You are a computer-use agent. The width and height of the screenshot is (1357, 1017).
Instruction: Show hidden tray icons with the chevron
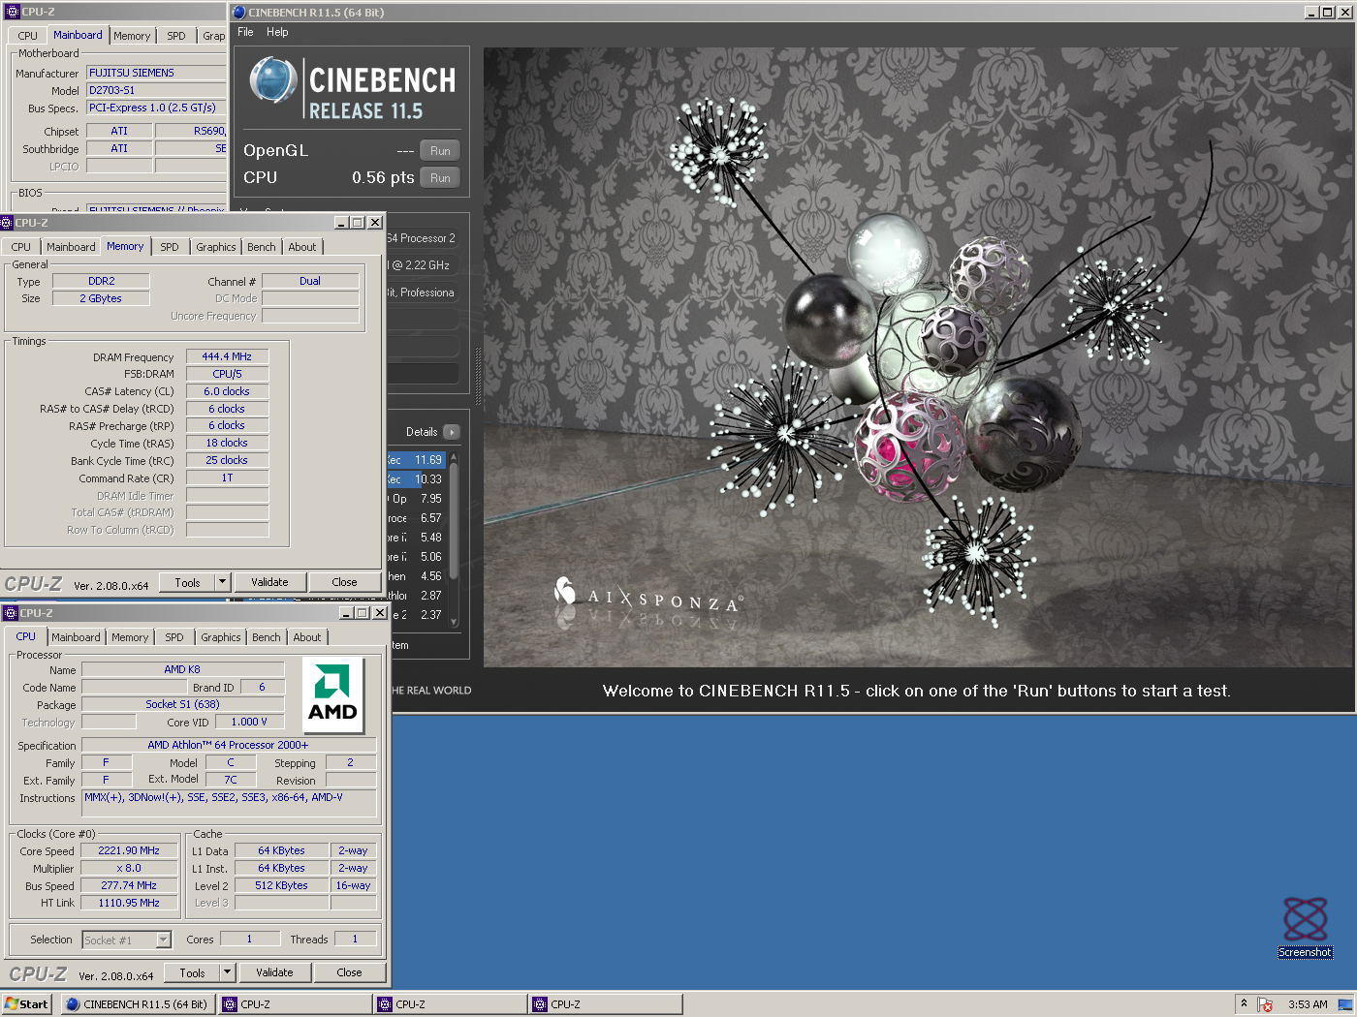(1244, 1003)
